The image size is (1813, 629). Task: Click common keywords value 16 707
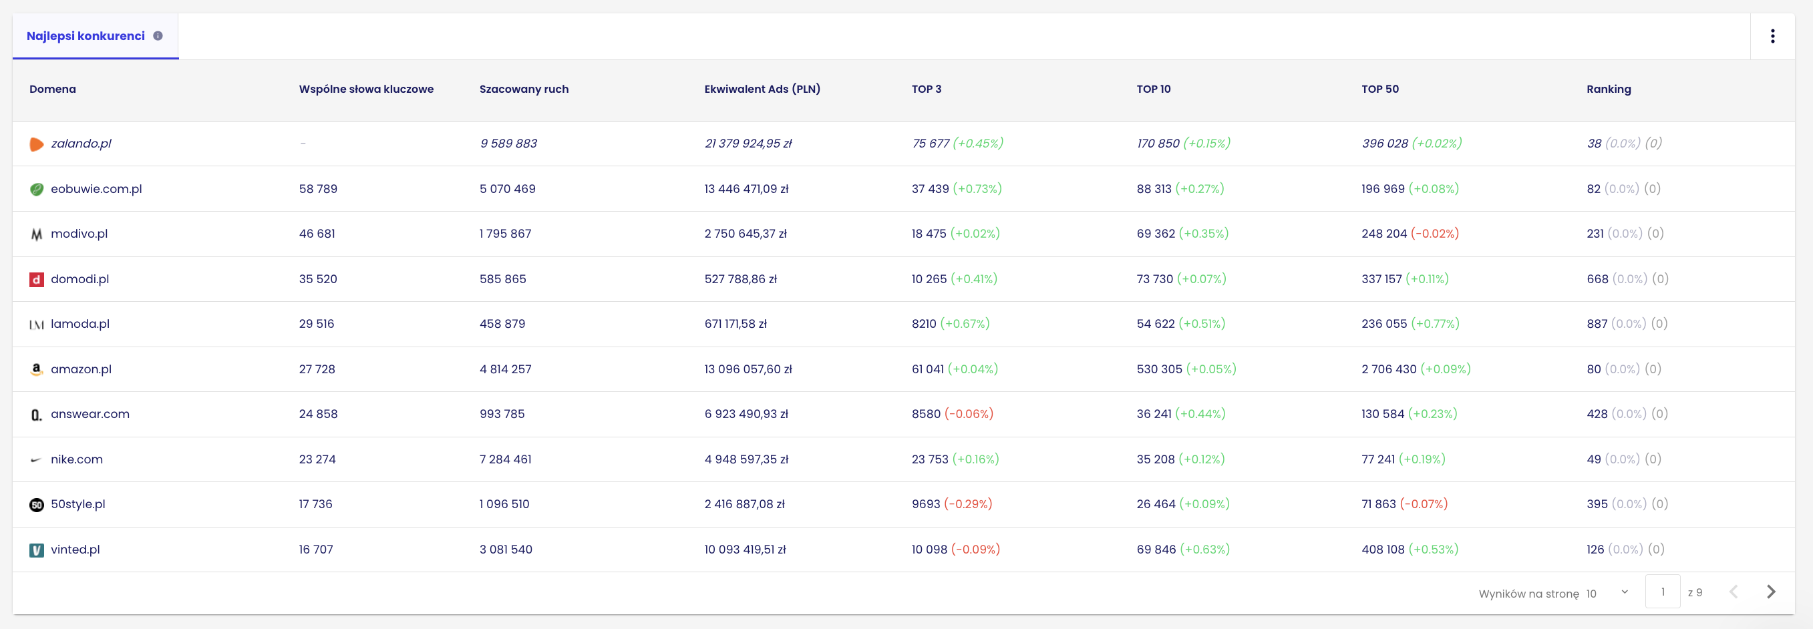click(316, 549)
